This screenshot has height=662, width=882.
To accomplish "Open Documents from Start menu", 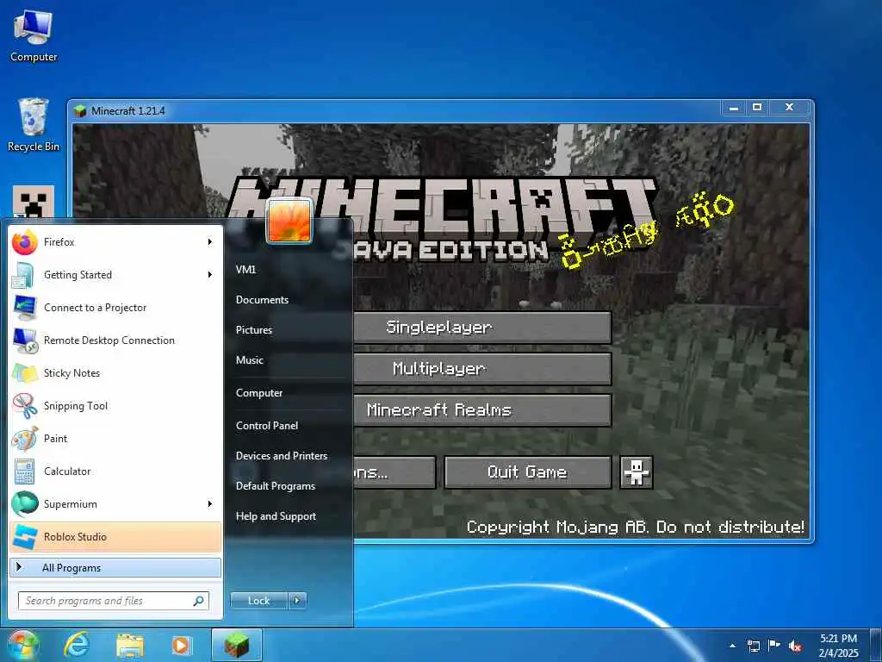I will tap(262, 300).
